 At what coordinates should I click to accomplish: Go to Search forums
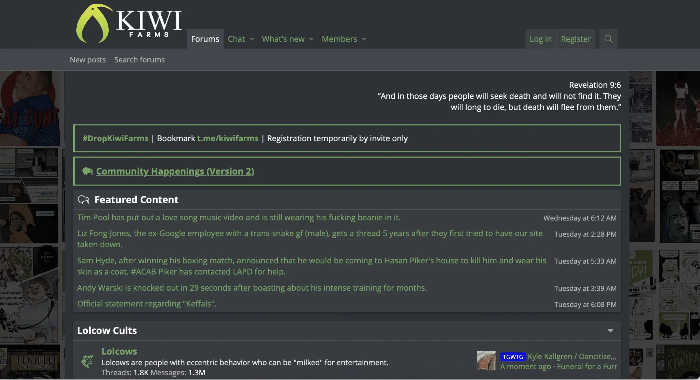click(x=139, y=60)
